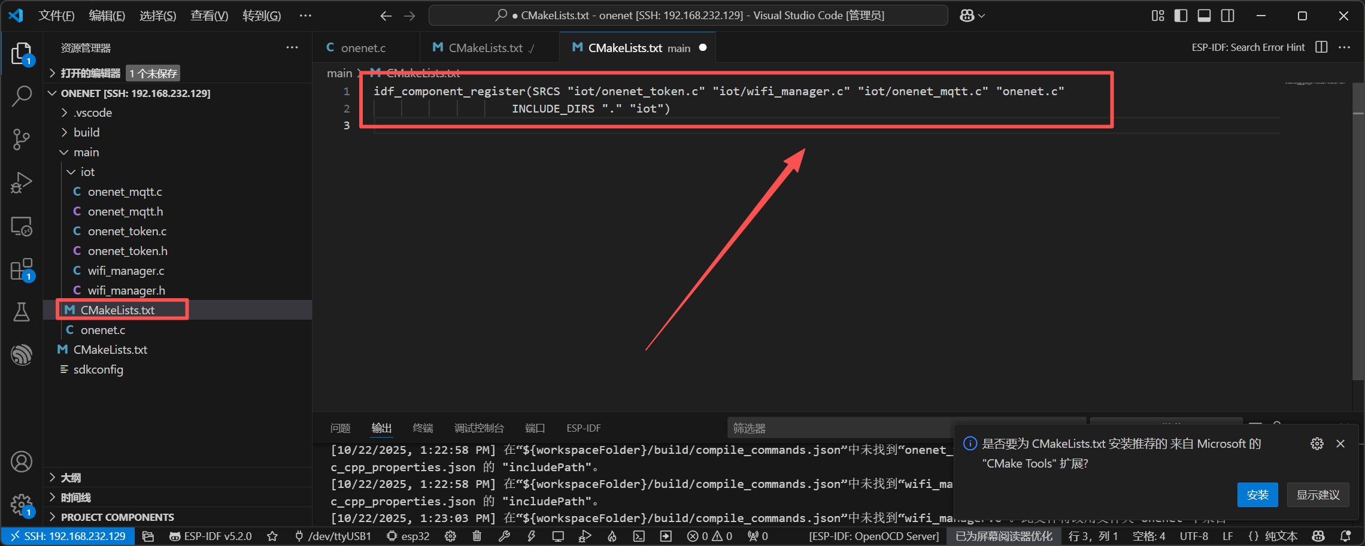
Task: Start ESP-IDF monitor from status bar
Action: (x=557, y=536)
